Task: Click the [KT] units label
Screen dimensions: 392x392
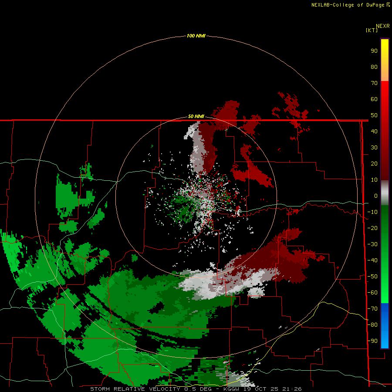Action: 372,30
